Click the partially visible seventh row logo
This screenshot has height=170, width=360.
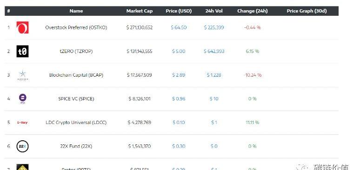point(22,167)
